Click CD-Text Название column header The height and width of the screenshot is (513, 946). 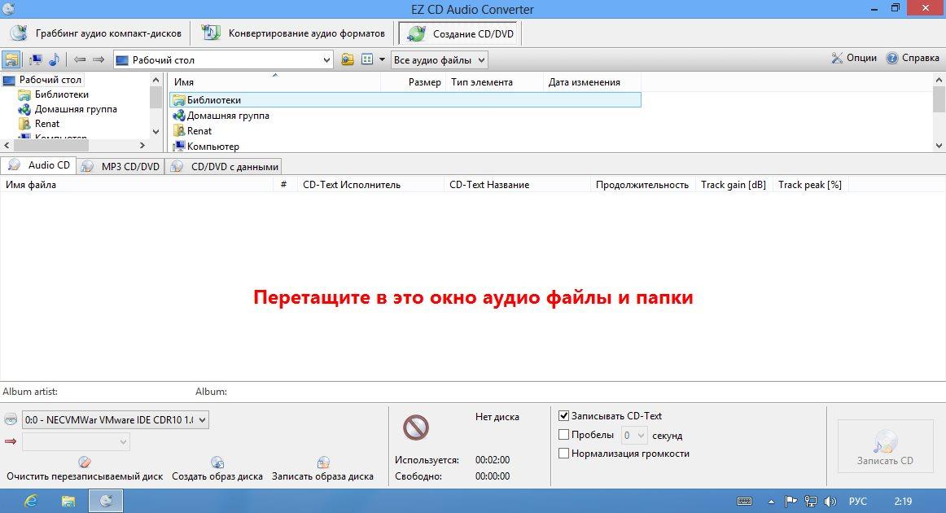click(x=517, y=185)
